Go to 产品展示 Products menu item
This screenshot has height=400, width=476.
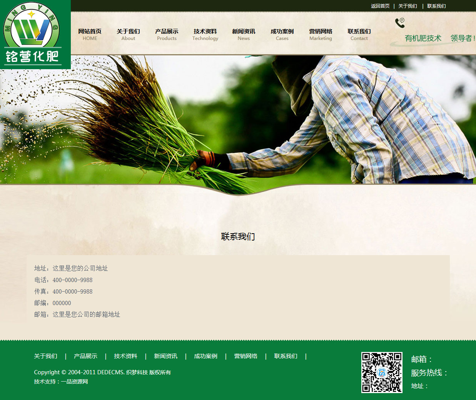[x=167, y=34]
